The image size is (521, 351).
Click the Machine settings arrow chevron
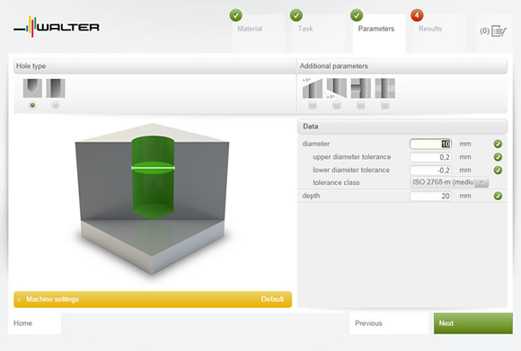click(x=19, y=299)
